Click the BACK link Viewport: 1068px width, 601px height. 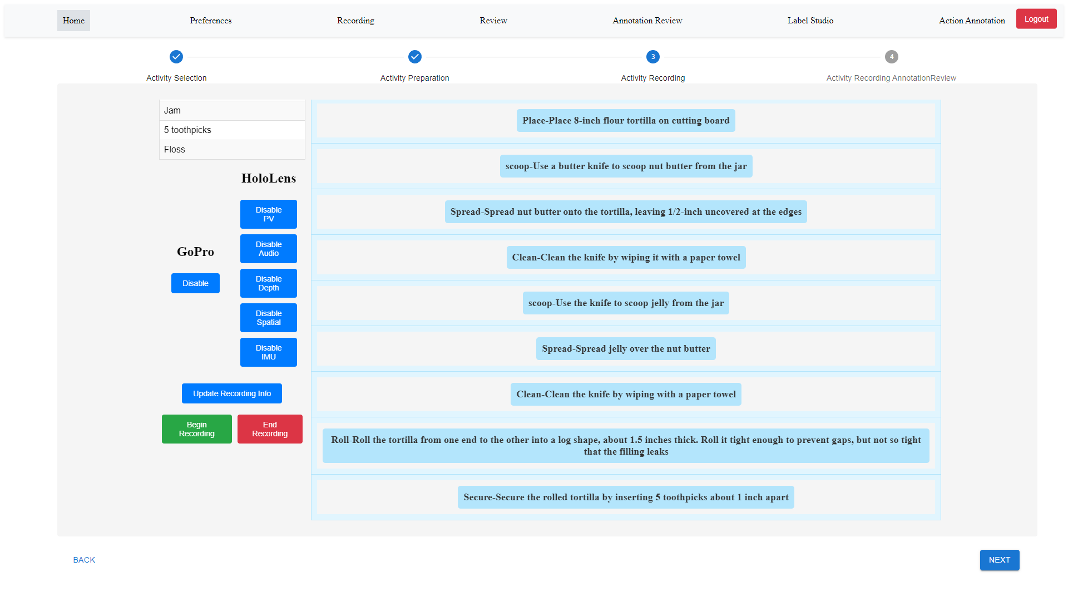pyautogui.click(x=84, y=560)
